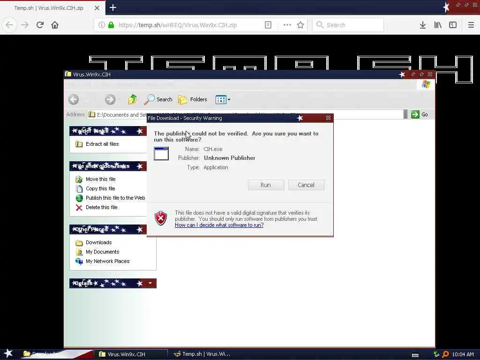Screen dimensions: 480x360
Task: Open Firefox hamburger menu
Action: coord(471,25)
